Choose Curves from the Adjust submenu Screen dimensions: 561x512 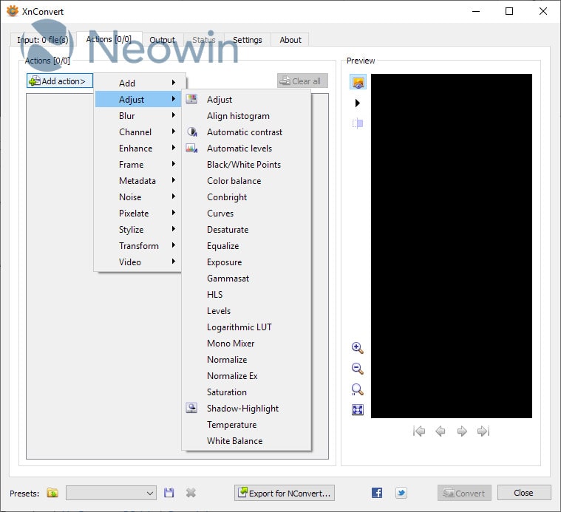pos(246,213)
